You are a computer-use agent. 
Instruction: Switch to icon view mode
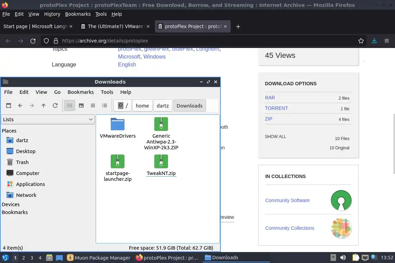[x=70, y=106]
